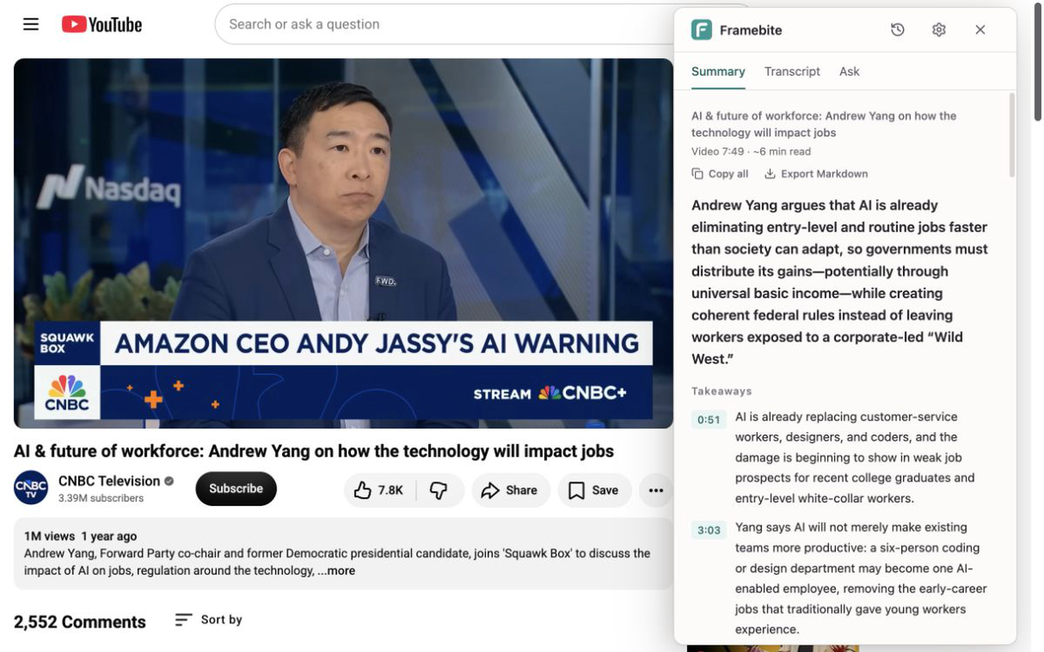Click the 'Video 7:49 · ~6 min read' text
Viewport: 1044px width, 652px height.
(751, 152)
